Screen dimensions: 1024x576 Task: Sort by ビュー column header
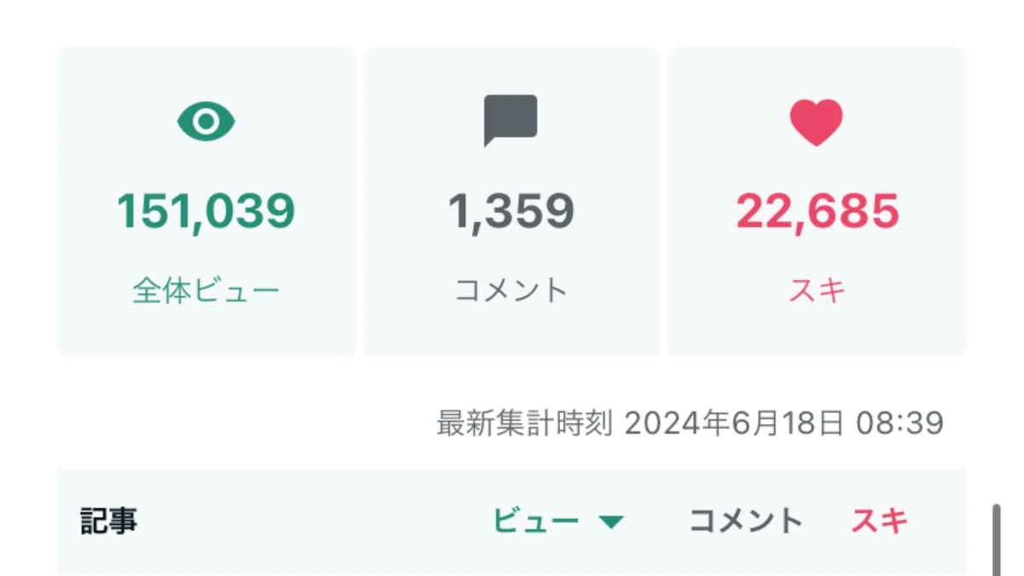(536, 521)
